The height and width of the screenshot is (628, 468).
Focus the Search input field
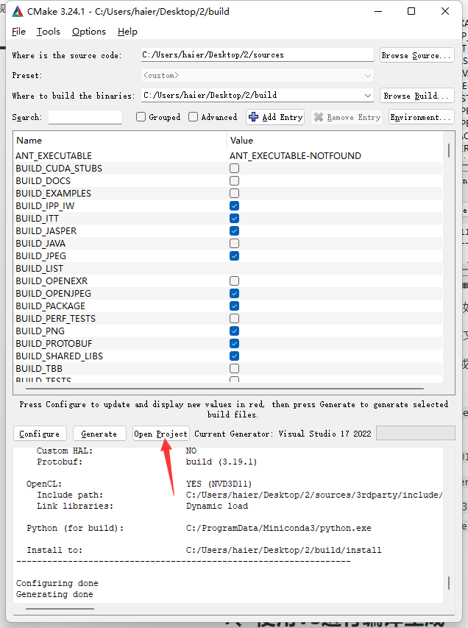(x=85, y=117)
